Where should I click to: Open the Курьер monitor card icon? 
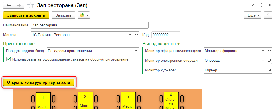(269, 70)
